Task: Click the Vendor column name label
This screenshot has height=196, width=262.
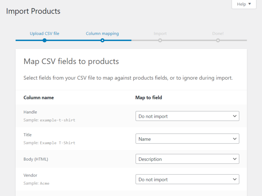Action: pos(30,175)
